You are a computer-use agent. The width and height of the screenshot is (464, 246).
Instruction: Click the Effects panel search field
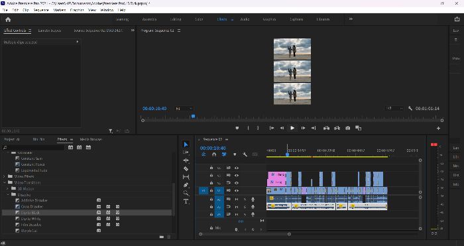33,147
